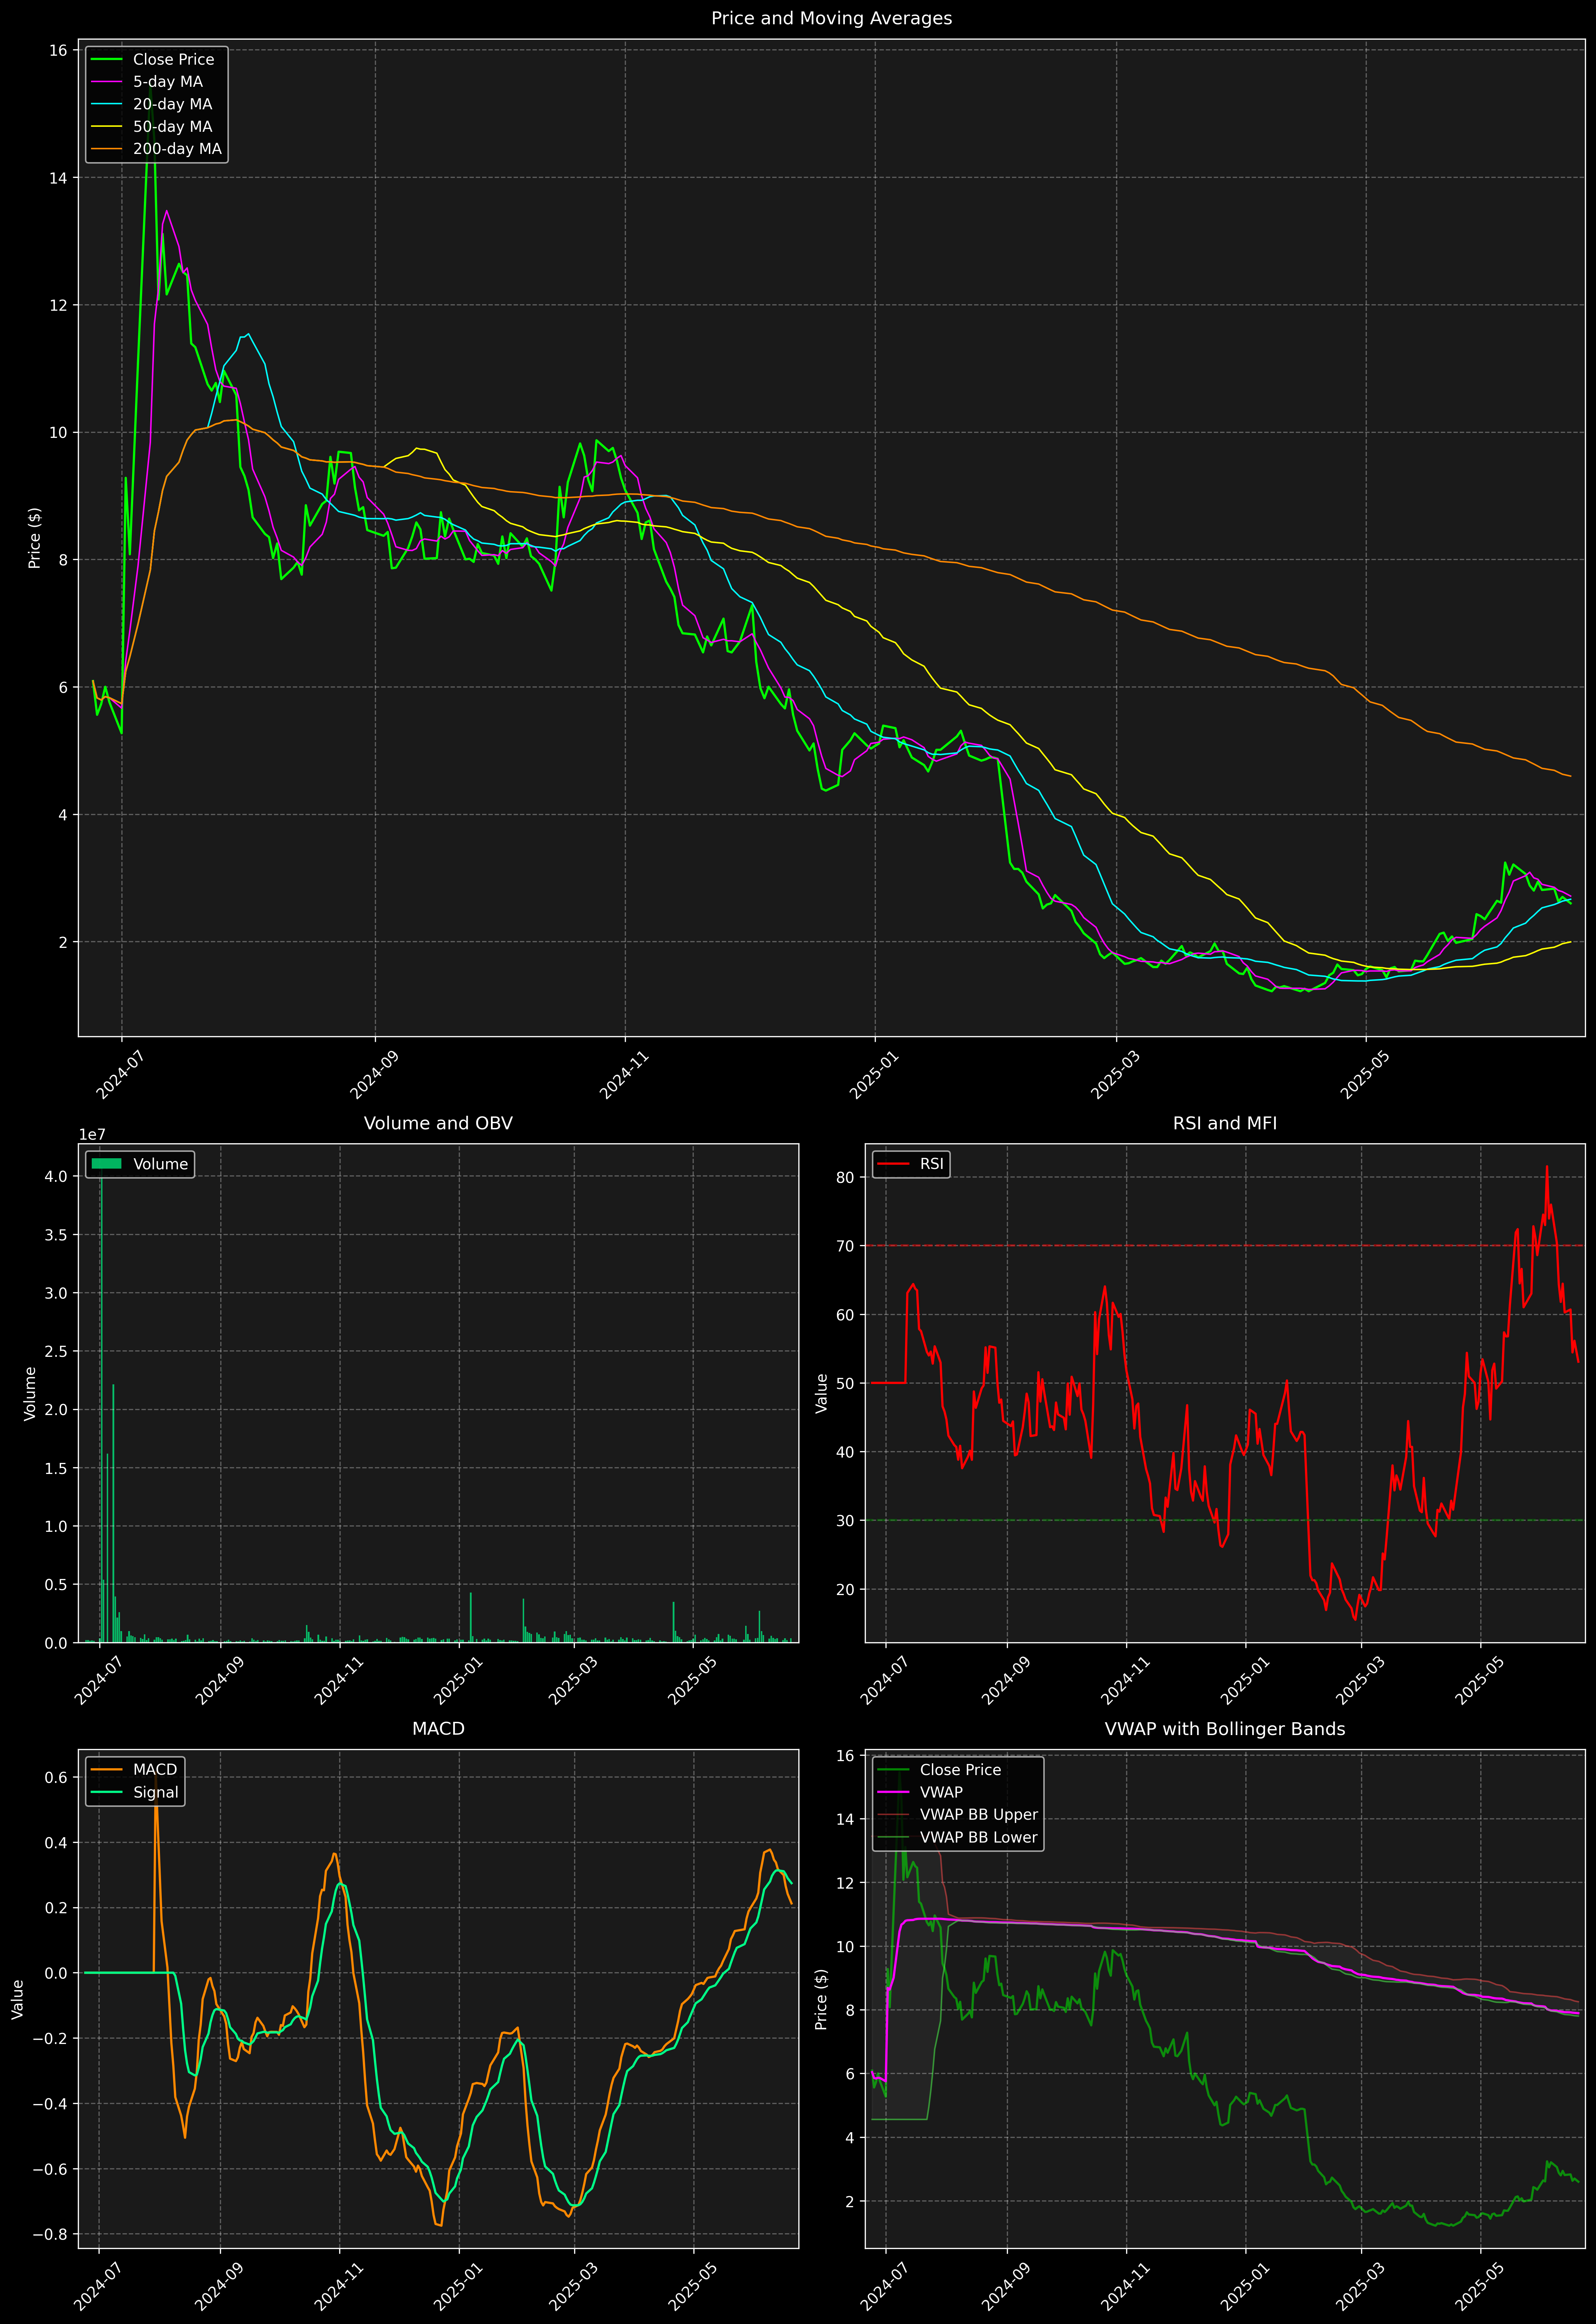Click the 1e7 scale marker above Volume chart
This screenshot has height=2324, width=1596.
pos(92,1135)
